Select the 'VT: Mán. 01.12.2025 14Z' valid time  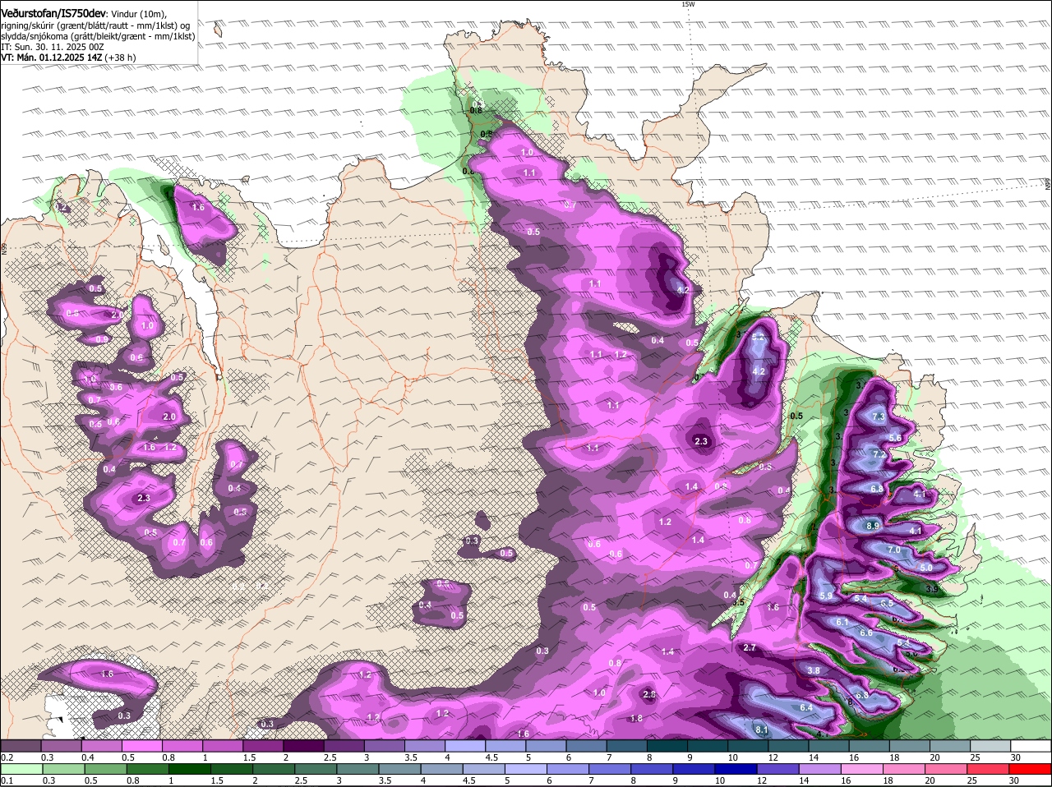[51, 58]
